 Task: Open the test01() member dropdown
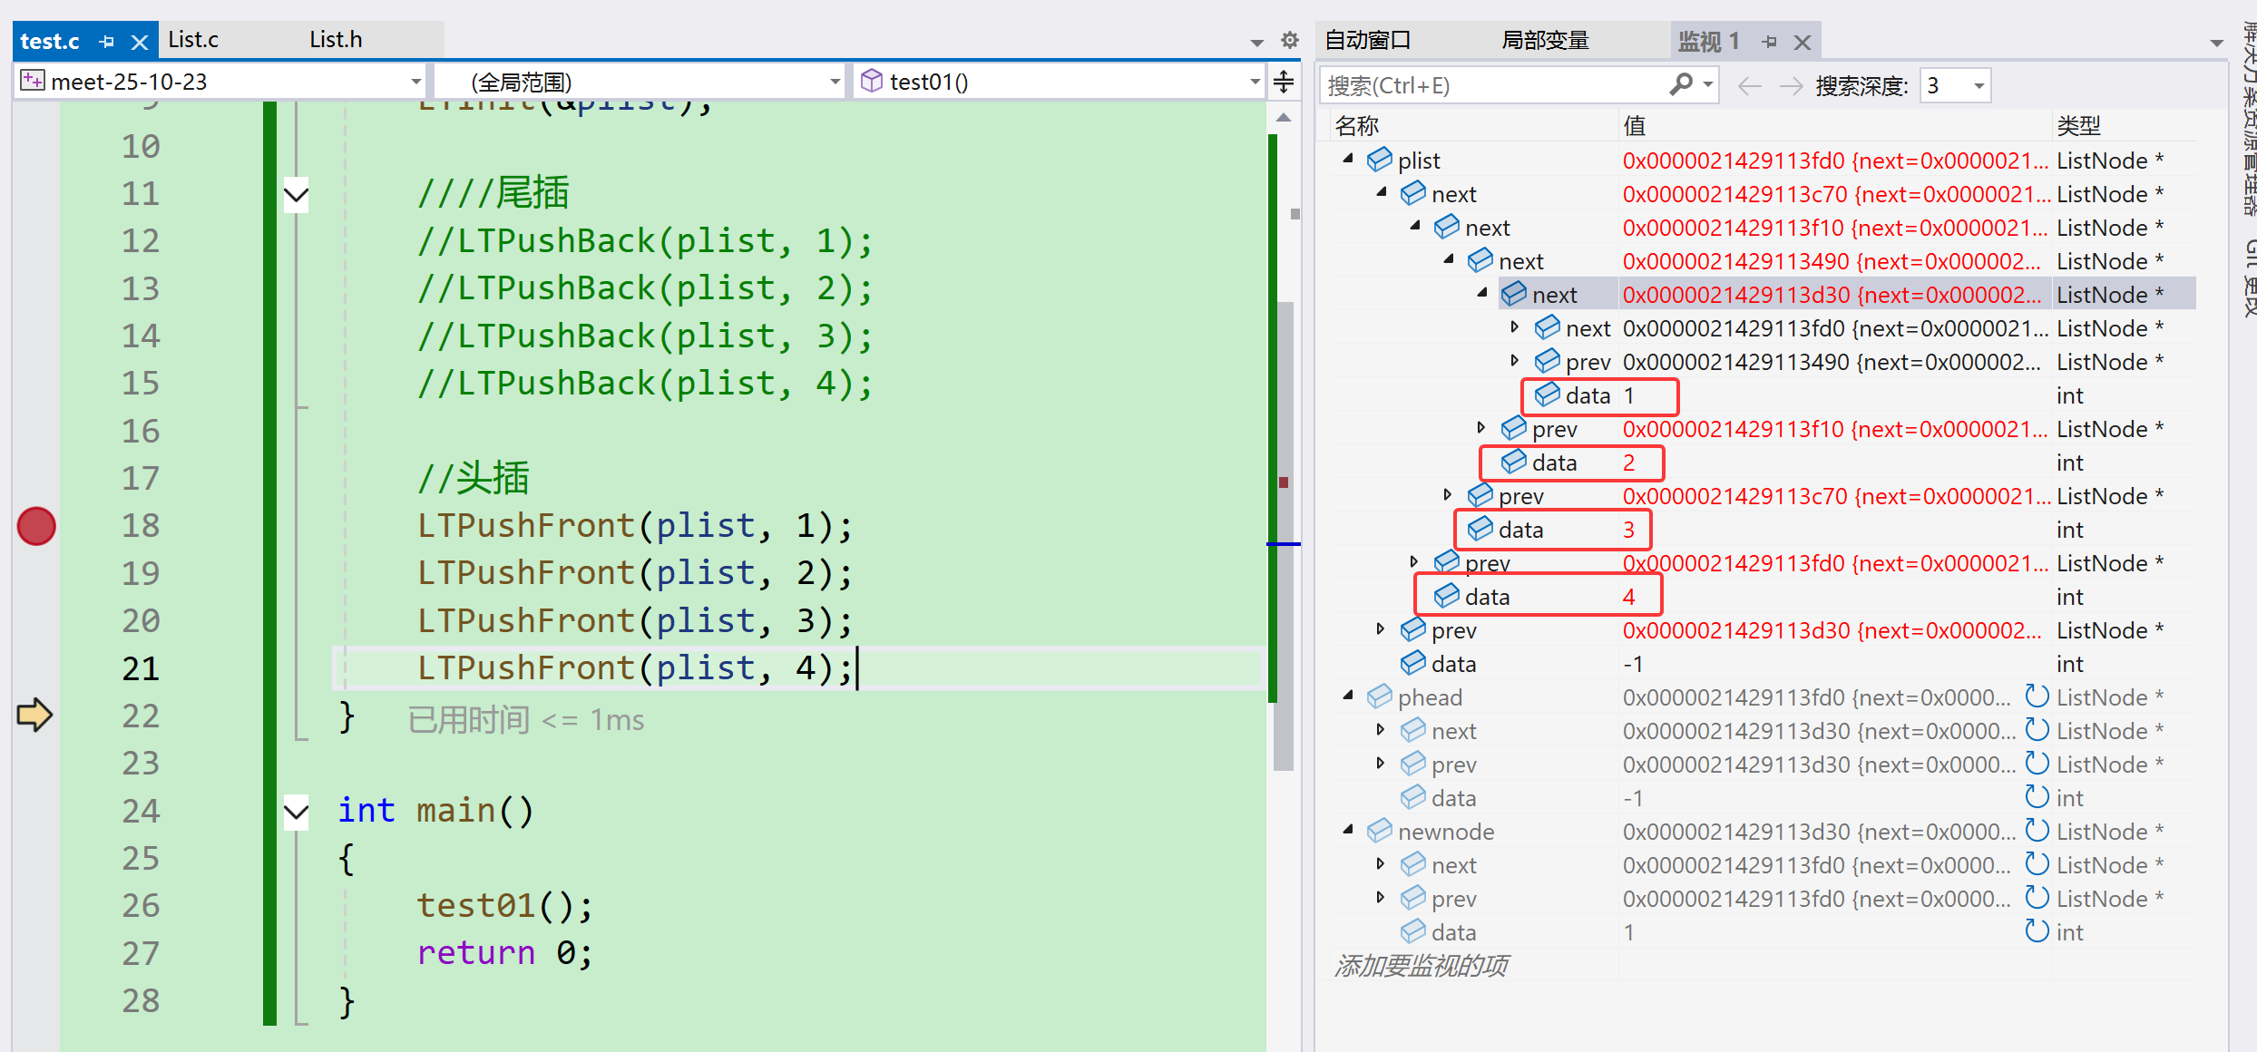(1255, 82)
